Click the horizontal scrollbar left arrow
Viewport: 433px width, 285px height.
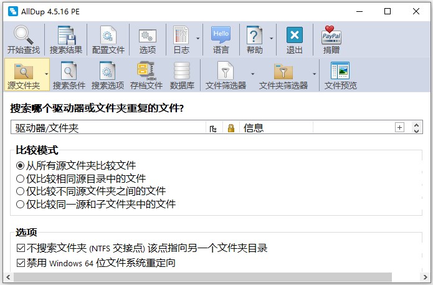tap(8, 277)
